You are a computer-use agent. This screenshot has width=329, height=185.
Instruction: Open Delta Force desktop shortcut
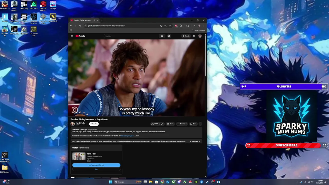point(33,5)
